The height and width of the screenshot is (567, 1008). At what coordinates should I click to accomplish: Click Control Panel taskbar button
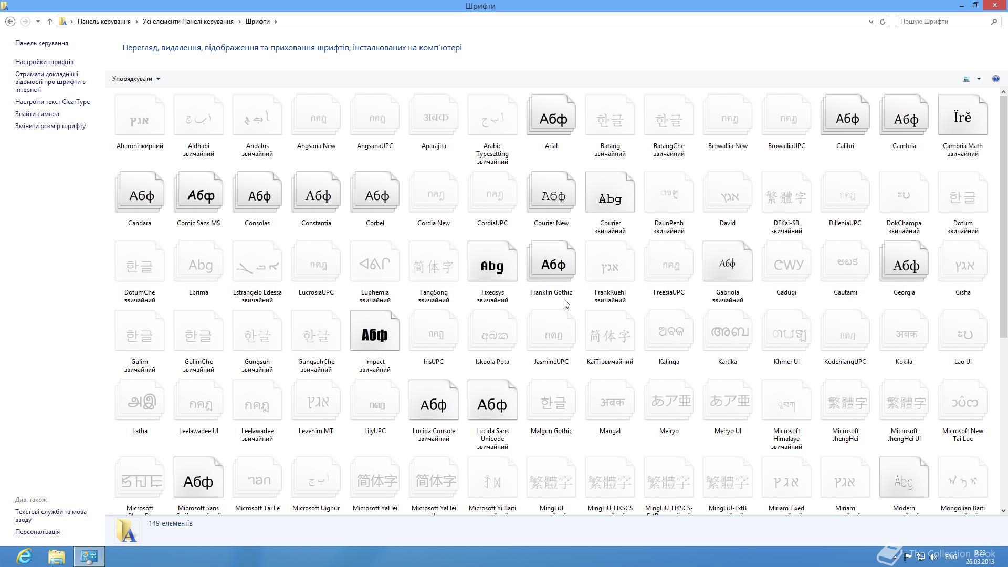tap(89, 556)
